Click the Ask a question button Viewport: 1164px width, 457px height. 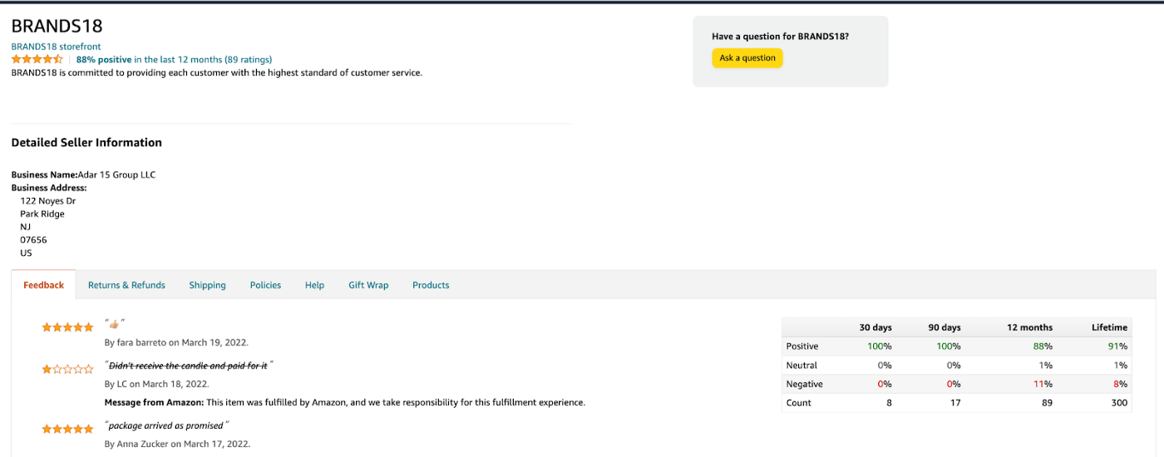pyautogui.click(x=747, y=58)
